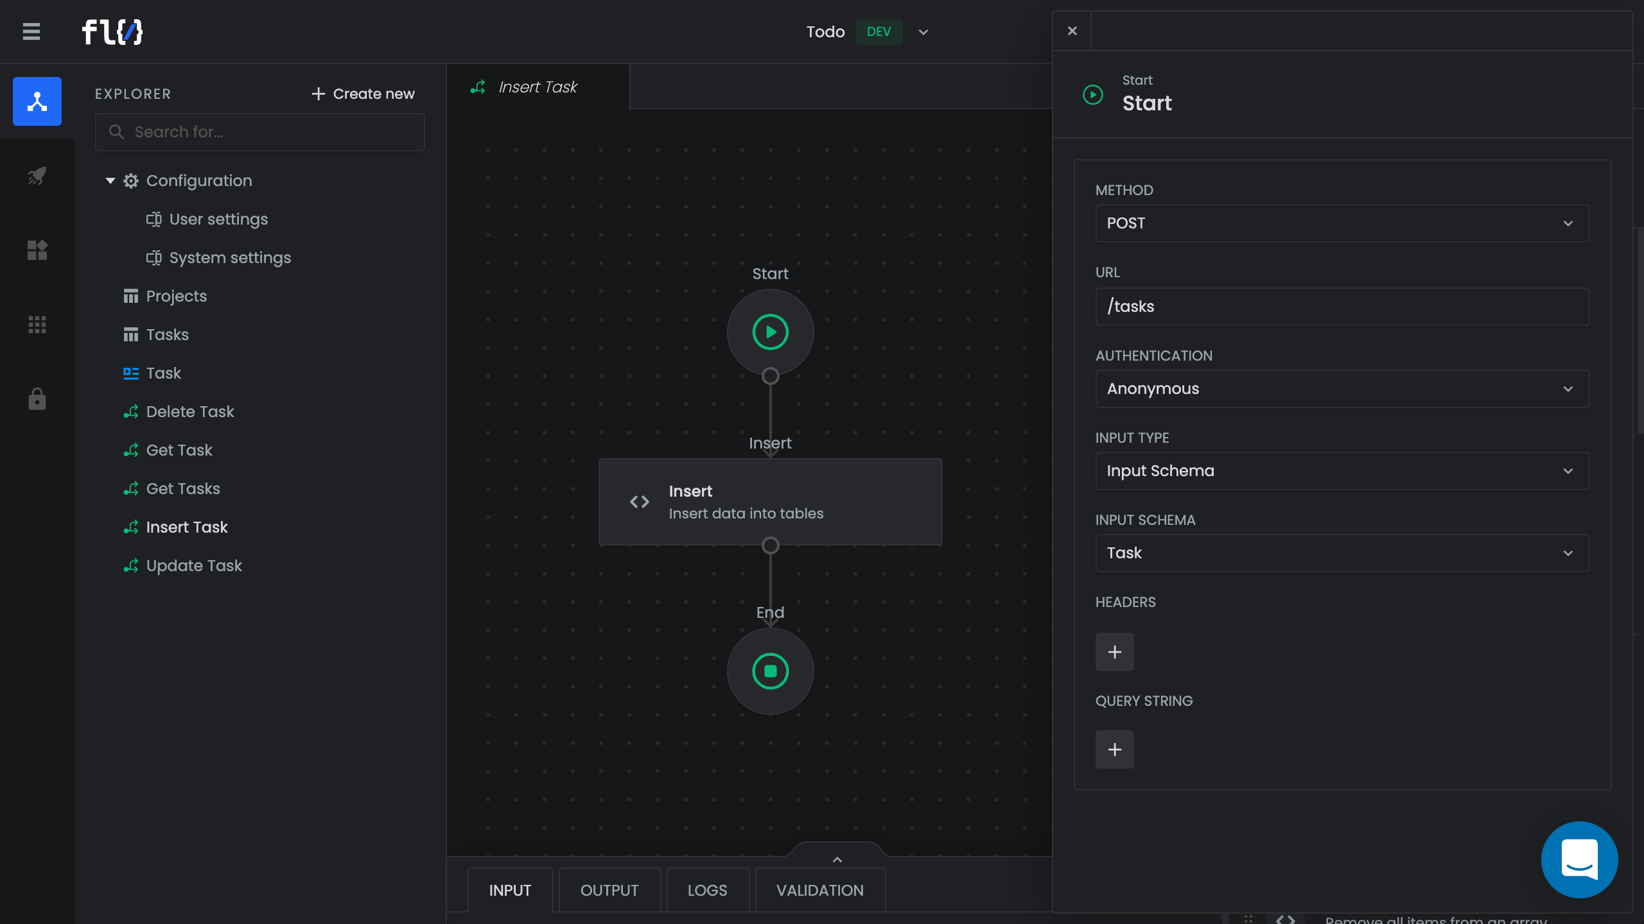Open the Authentication dropdown showing Anonymous
The width and height of the screenshot is (1644, 924).
click(x=1342, y=389)
